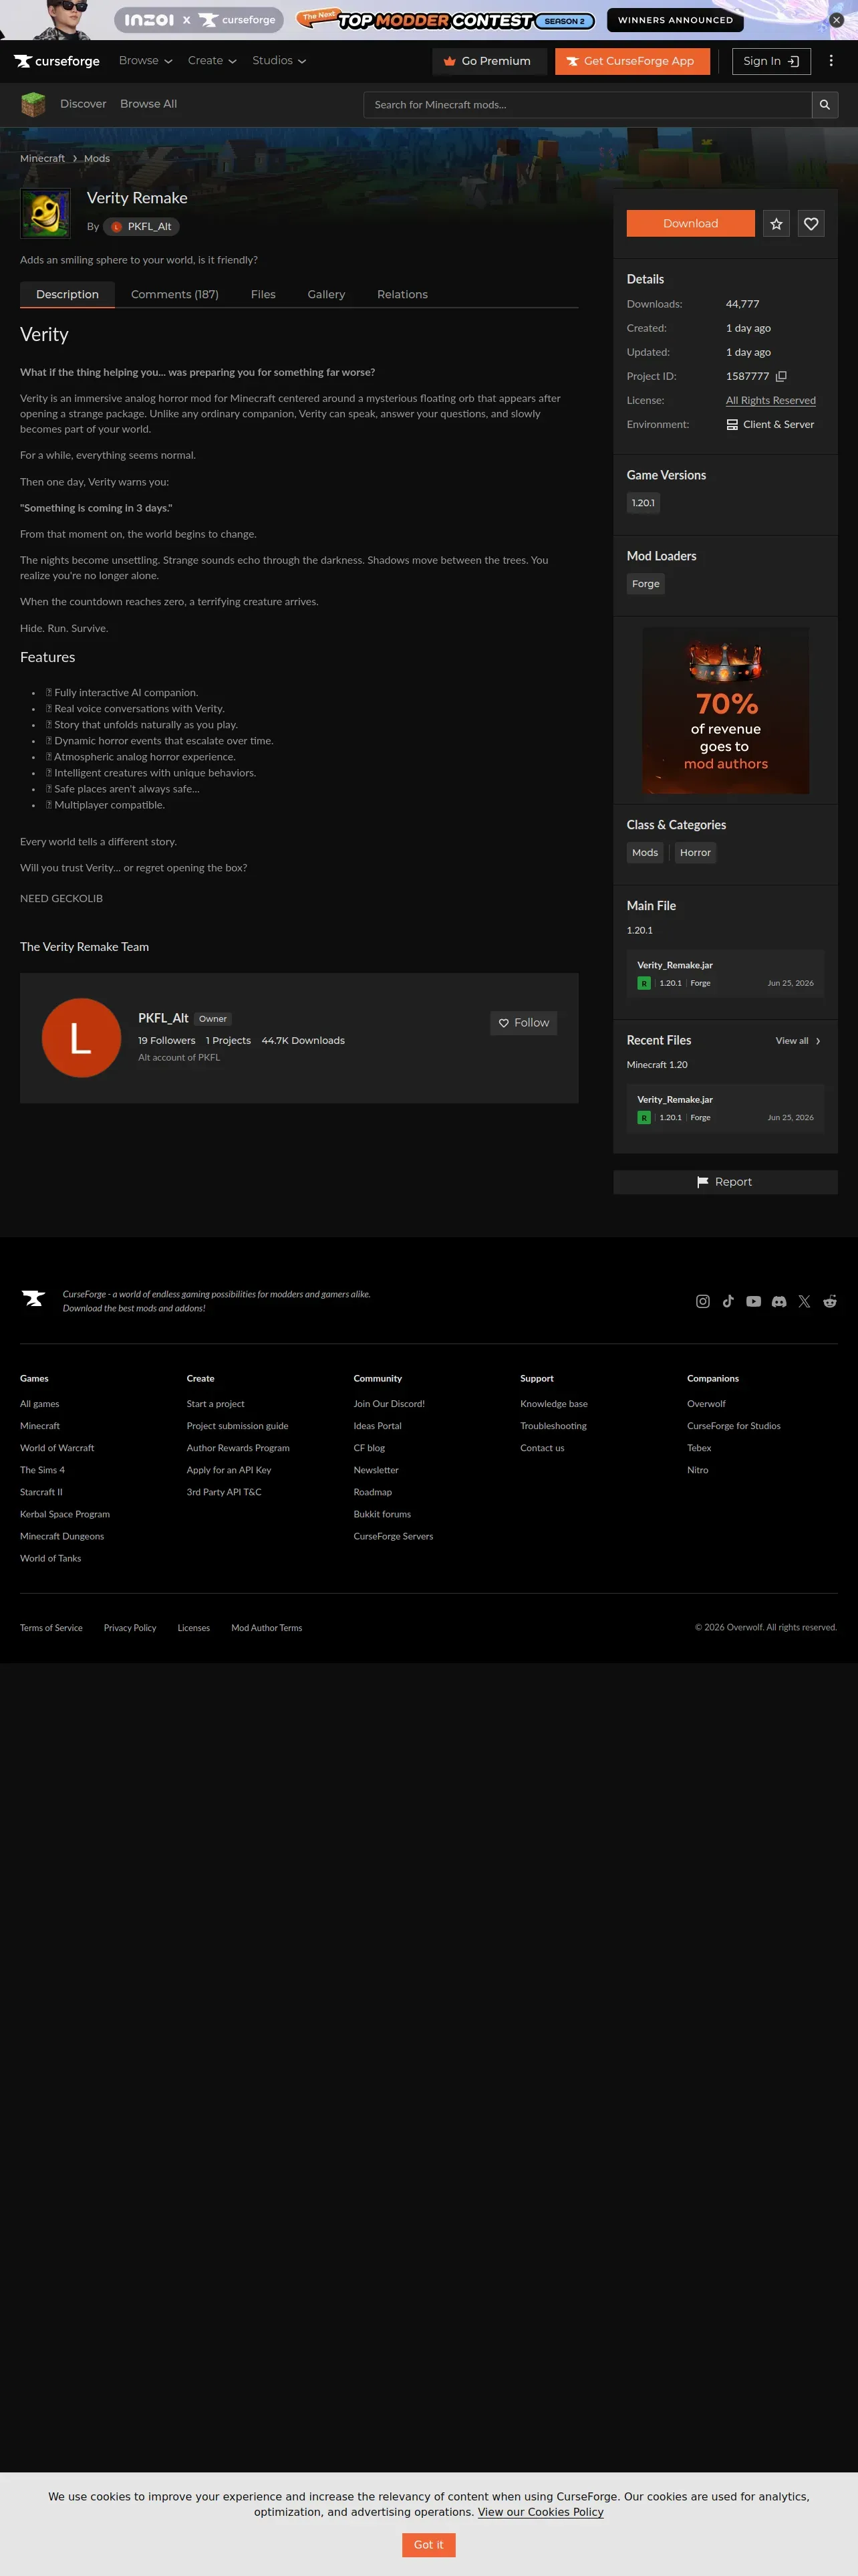Viewport: 858px width, 2576px height.
Task: Open All games footer link
Action: (40, 1404)
